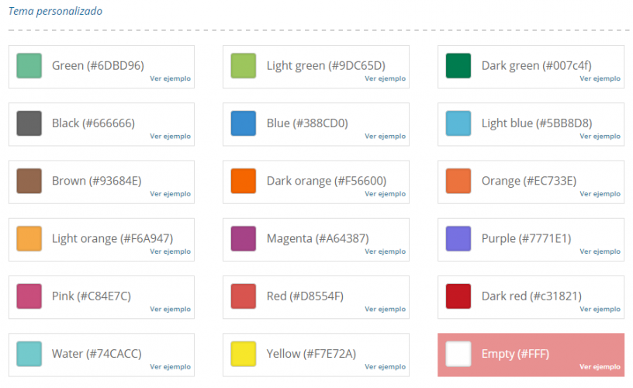Click 'Ver ejemplo' in the Water card
The image size is (633, 388).
coord(170,366)
